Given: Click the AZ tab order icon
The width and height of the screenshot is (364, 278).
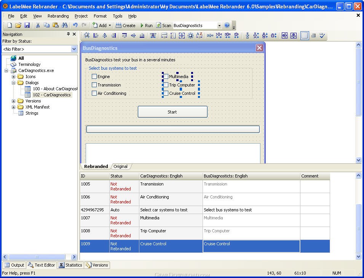Looking at the screenshot, I should point(199,35).
